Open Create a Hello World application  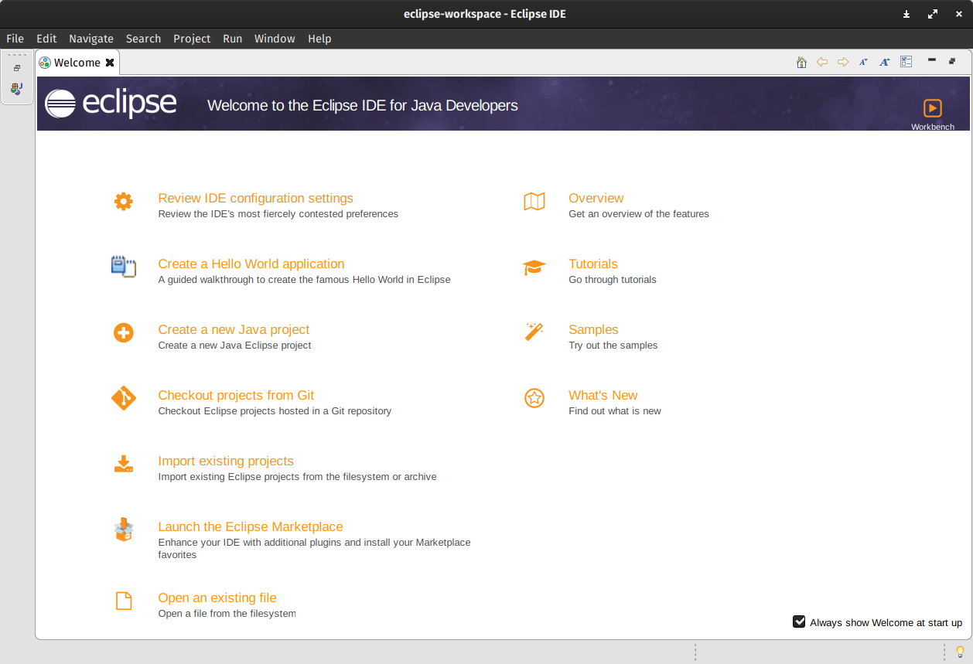point(251,264)
